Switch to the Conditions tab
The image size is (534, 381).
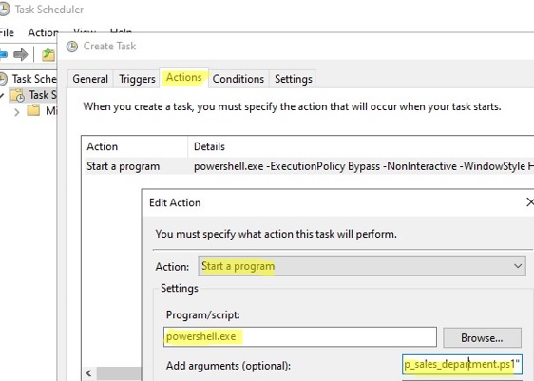pos(238,79)
